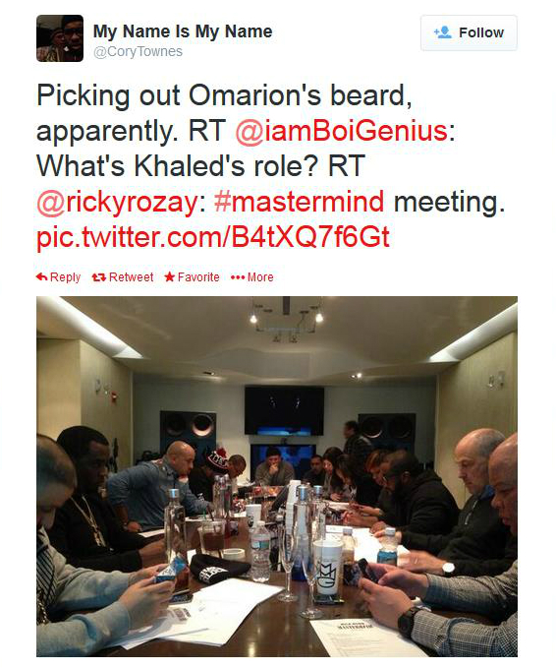Open the My Name Is My Name profile name

point(183,31)
